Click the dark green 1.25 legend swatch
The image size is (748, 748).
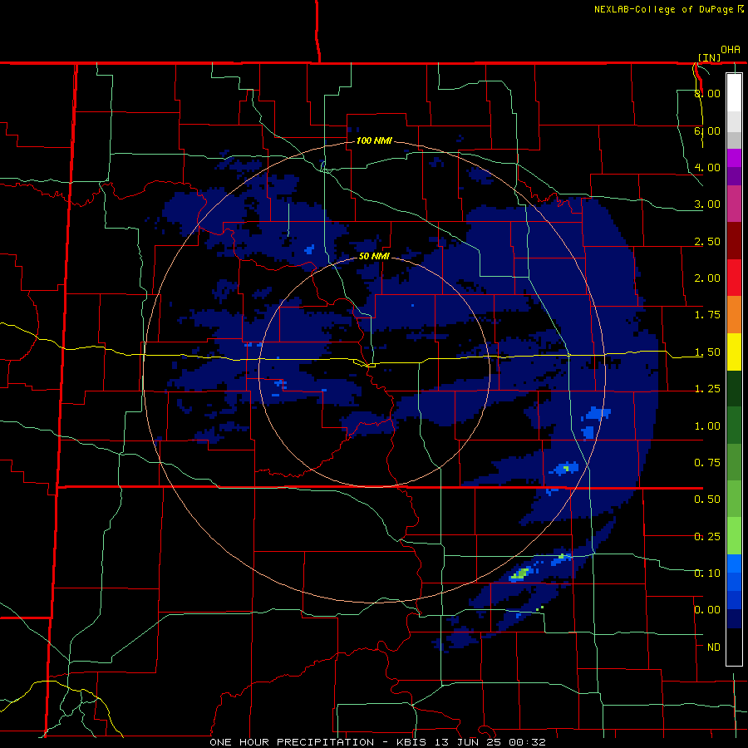pyautogui.click(x=734, y=388)
